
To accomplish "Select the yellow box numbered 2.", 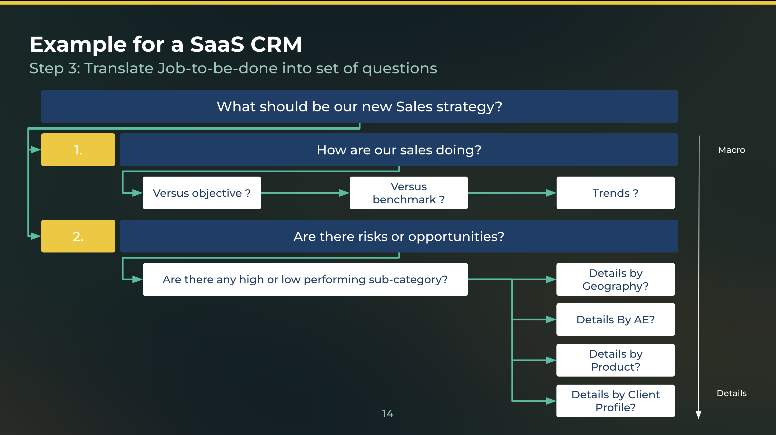I will (x=78, y=236).
